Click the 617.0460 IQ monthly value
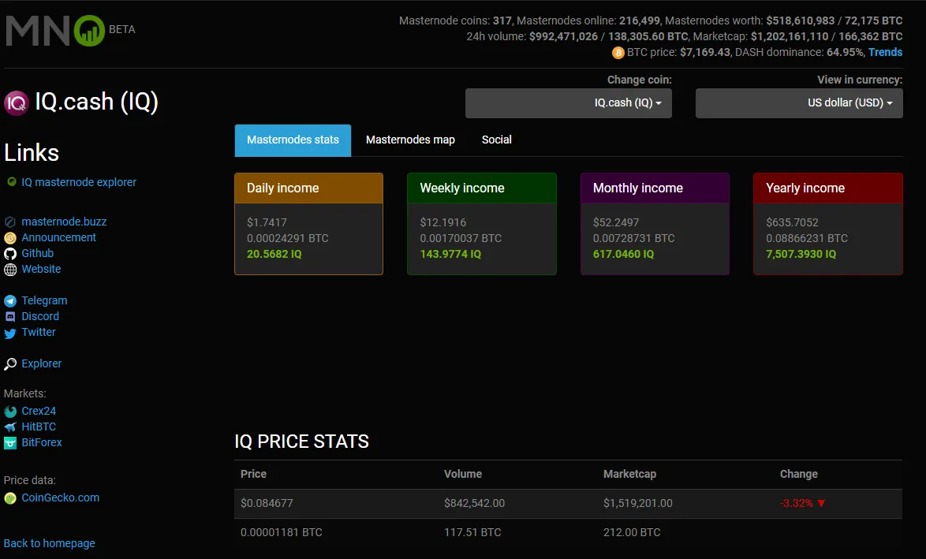Viewport: 926px width, 559px height. [x=623, y=255]
